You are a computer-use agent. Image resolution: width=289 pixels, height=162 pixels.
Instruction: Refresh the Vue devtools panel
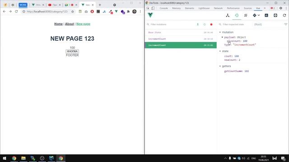(284, 15)
